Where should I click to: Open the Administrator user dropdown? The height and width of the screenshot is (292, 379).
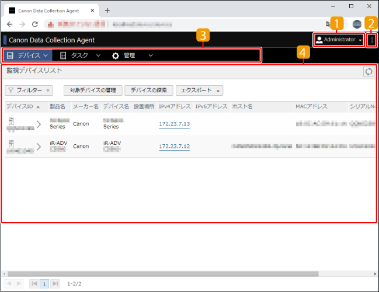339,40
